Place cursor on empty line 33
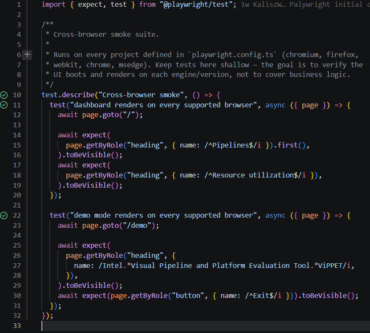The width and height of the screenshot is (370, 333). click(x=205, y=326)
